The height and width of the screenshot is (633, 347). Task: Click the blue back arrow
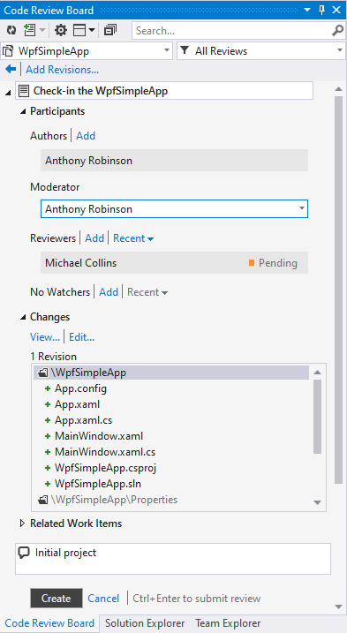pos(11,70)
